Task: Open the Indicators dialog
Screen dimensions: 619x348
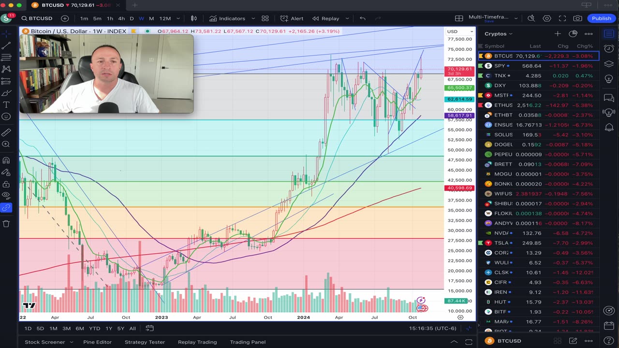Action: click(x=227, y=18)
